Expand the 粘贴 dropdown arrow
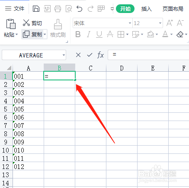Screen dimensions: 189x188 pos(17,35)
